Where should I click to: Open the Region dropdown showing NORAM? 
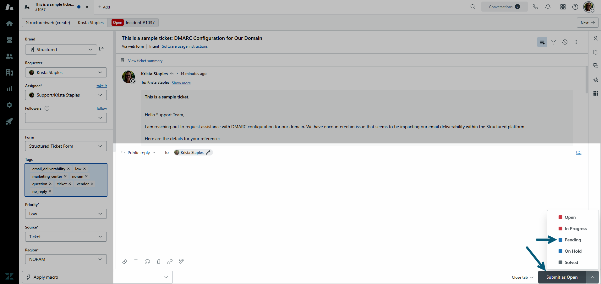(66, 259)
